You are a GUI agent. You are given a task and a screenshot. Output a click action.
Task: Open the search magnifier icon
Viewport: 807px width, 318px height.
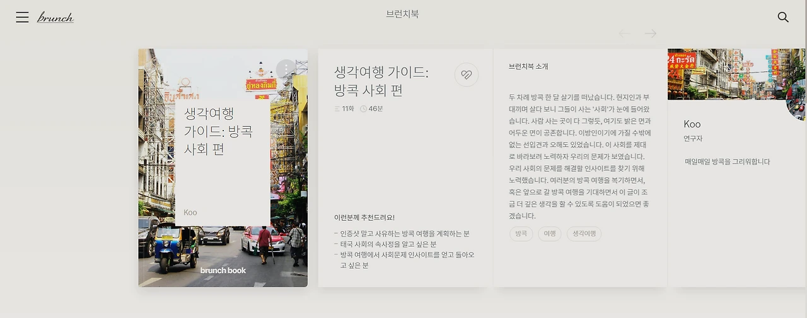tap(783, 17)
